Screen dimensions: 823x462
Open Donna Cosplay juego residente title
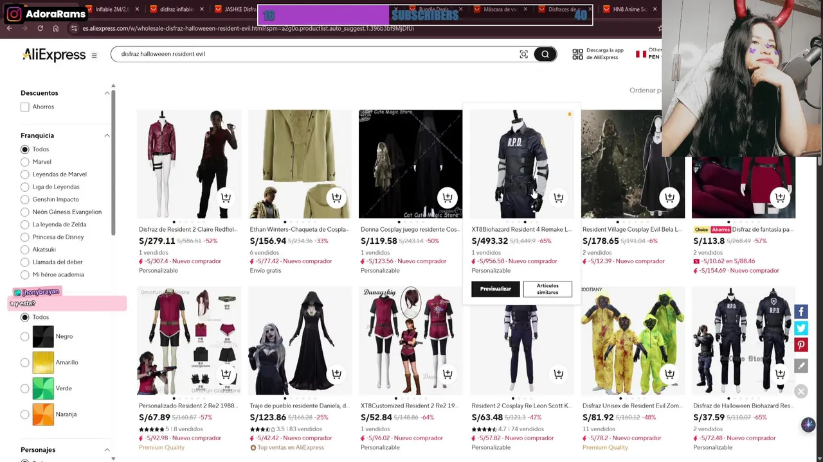coord(410,229)
